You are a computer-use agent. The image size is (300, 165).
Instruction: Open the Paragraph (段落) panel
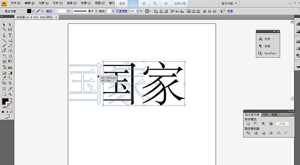click(x=265, y=46)
